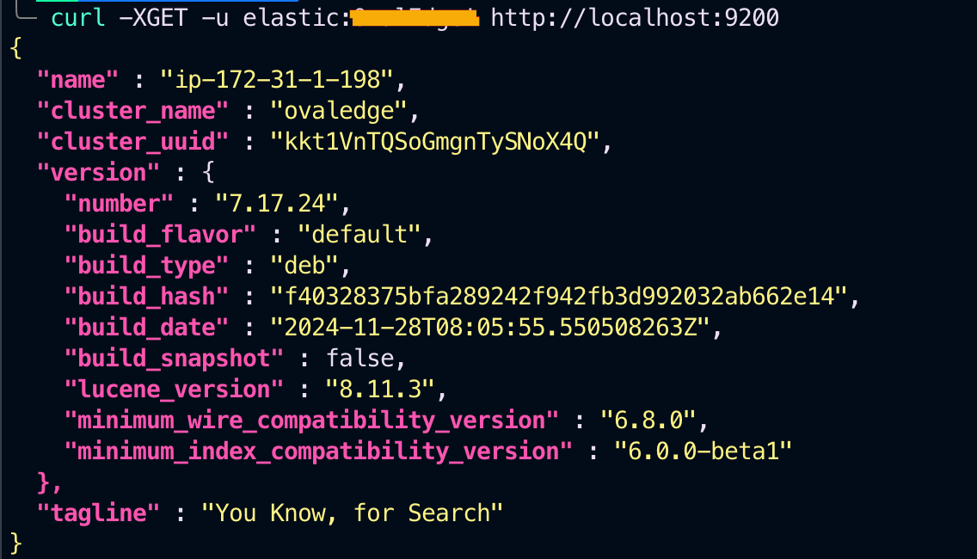Click the cluster UUID value kkt1VnTQSoGmgnTySNoX4Q

pos(434,142)
